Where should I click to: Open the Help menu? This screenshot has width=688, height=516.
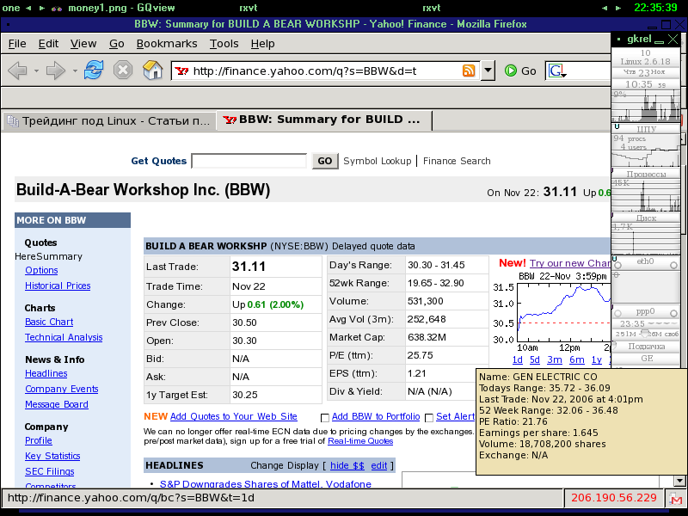pyautogui.click(x=263, y=44)
